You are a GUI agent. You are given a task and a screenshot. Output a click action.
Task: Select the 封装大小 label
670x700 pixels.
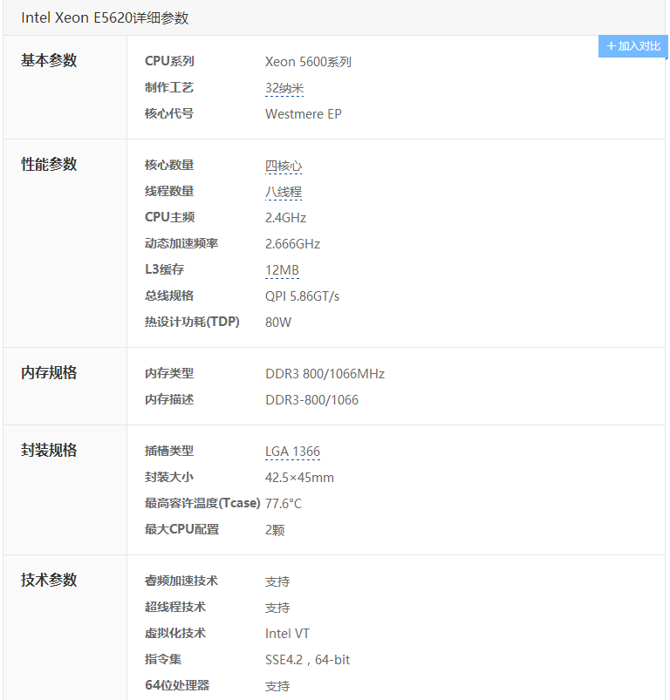(169, 477)
